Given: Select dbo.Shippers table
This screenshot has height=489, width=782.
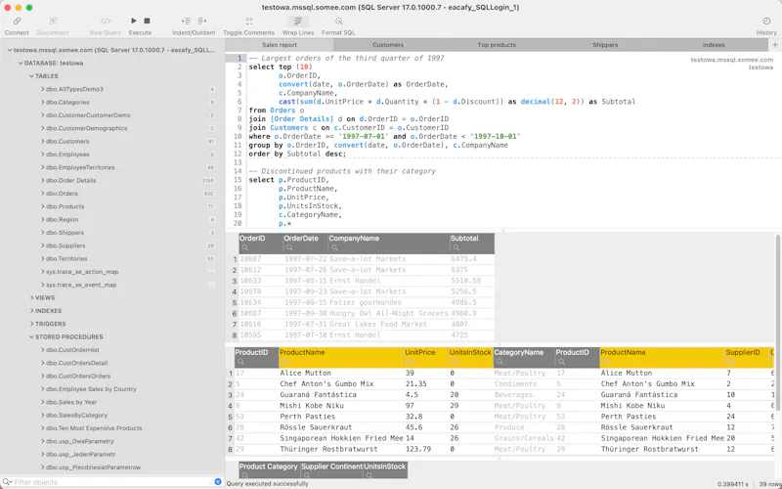Looking at the screenshot, I should point(65,233).
